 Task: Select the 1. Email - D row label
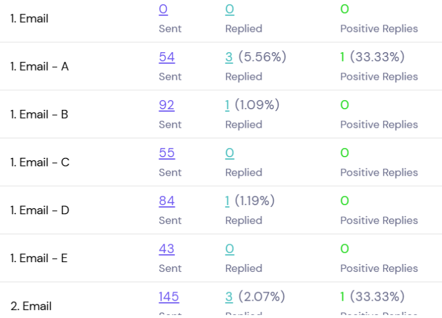click(40, 210)
